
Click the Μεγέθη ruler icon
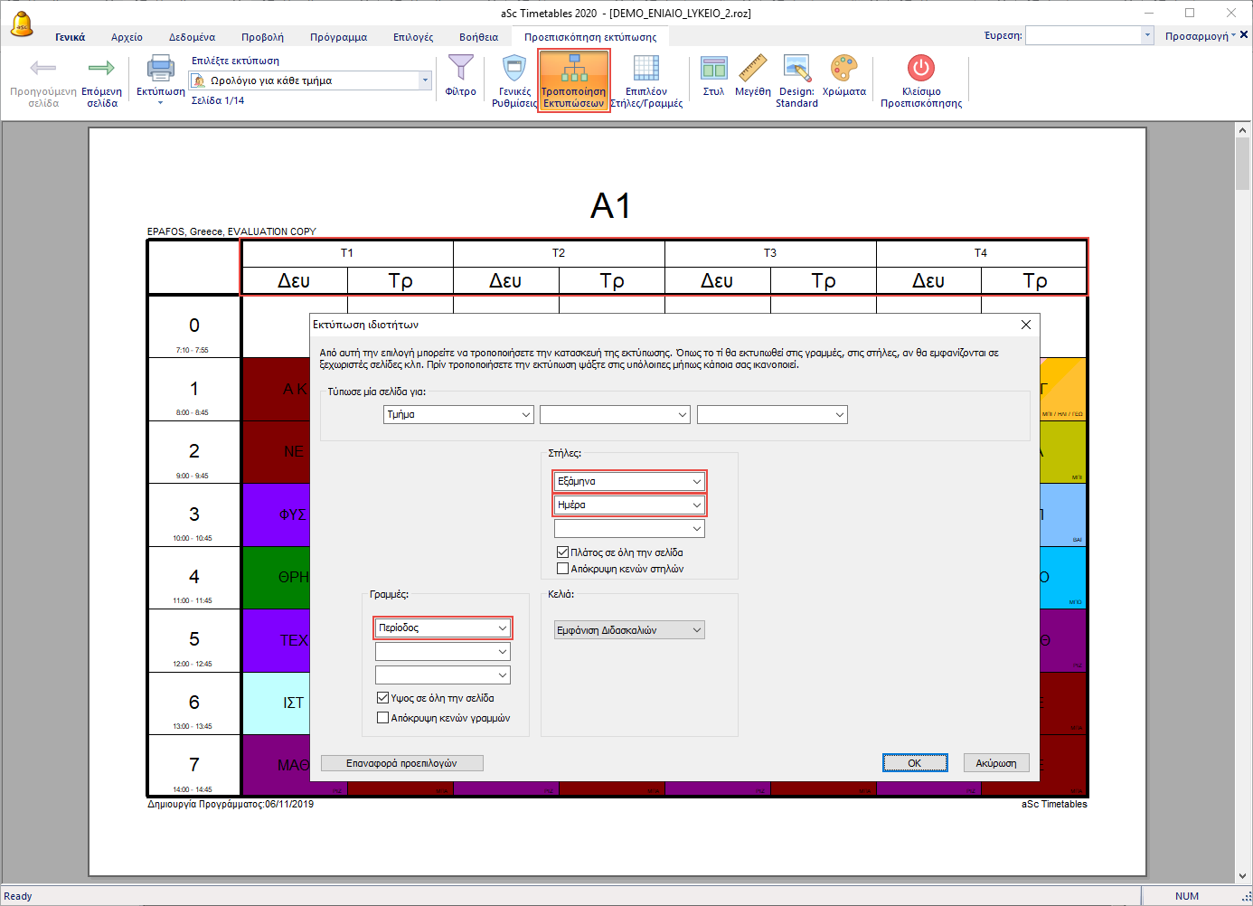pyautogui.click(x=752, y=69)
